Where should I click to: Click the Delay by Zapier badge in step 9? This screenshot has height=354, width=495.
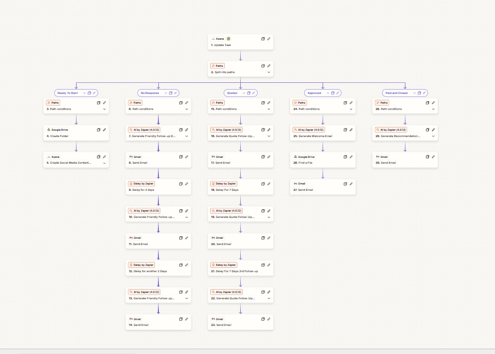(141, 184)
